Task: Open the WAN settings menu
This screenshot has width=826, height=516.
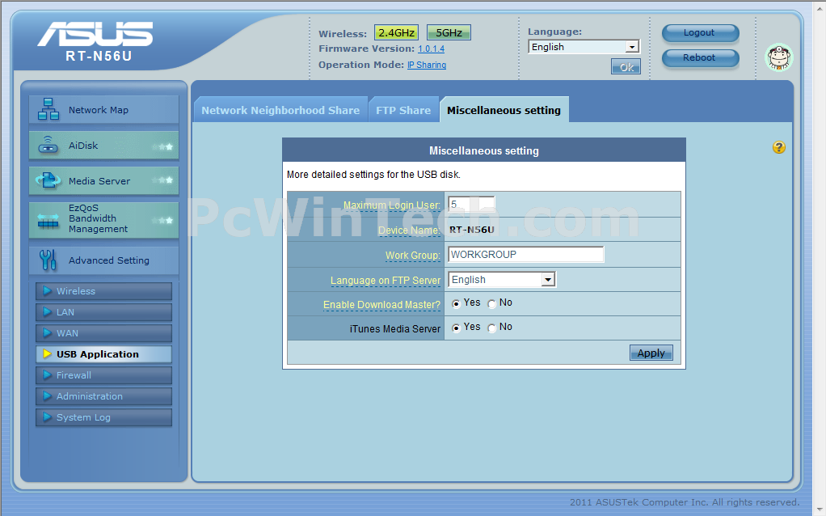Action: pyautogui.click(x=103, y=333)
